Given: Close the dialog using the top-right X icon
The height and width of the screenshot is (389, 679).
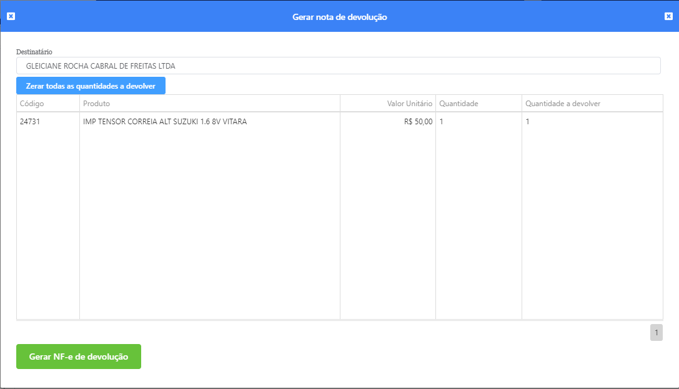Looking at the screenshot, I should pyautogui.click(x=668, y=17).
